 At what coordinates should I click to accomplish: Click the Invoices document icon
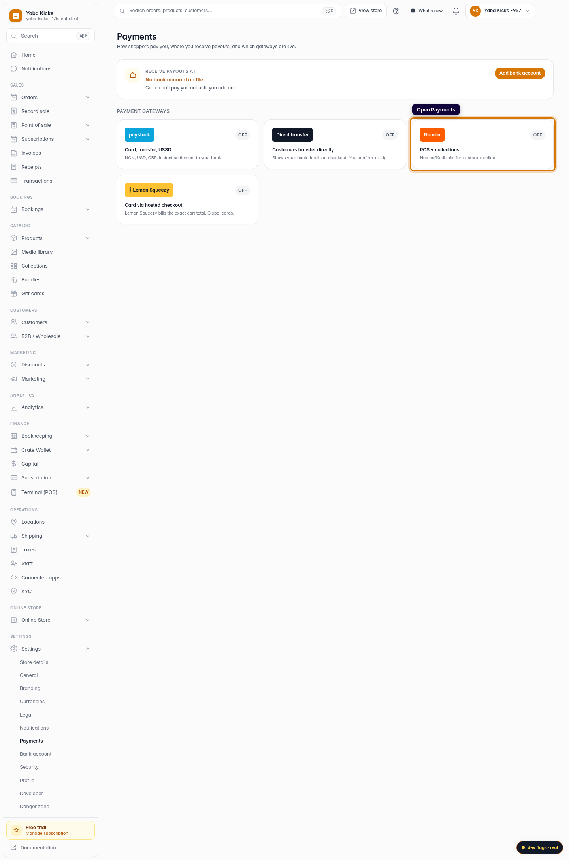pyautogui.click(x=14, y=153)
